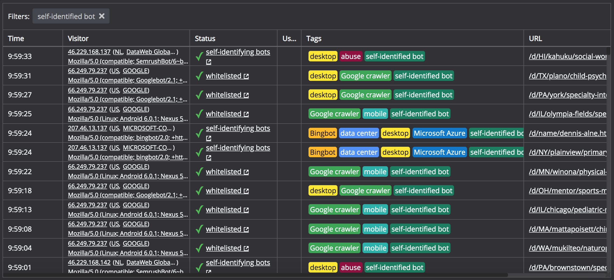Image resolution: width=614 pixels, height=280 pixels.
Task: Select the Google crawler tag at 9:59:27
Action: click(x=365, y=95)
